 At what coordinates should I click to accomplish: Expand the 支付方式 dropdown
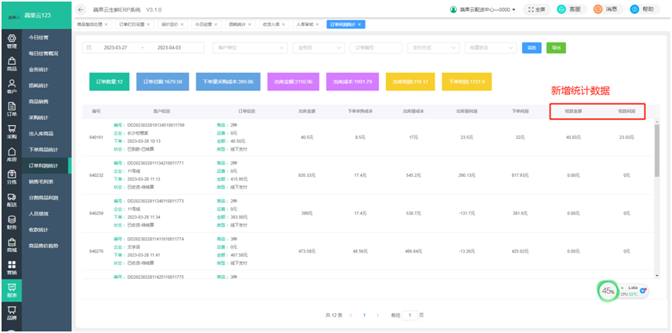click(433, 47)
